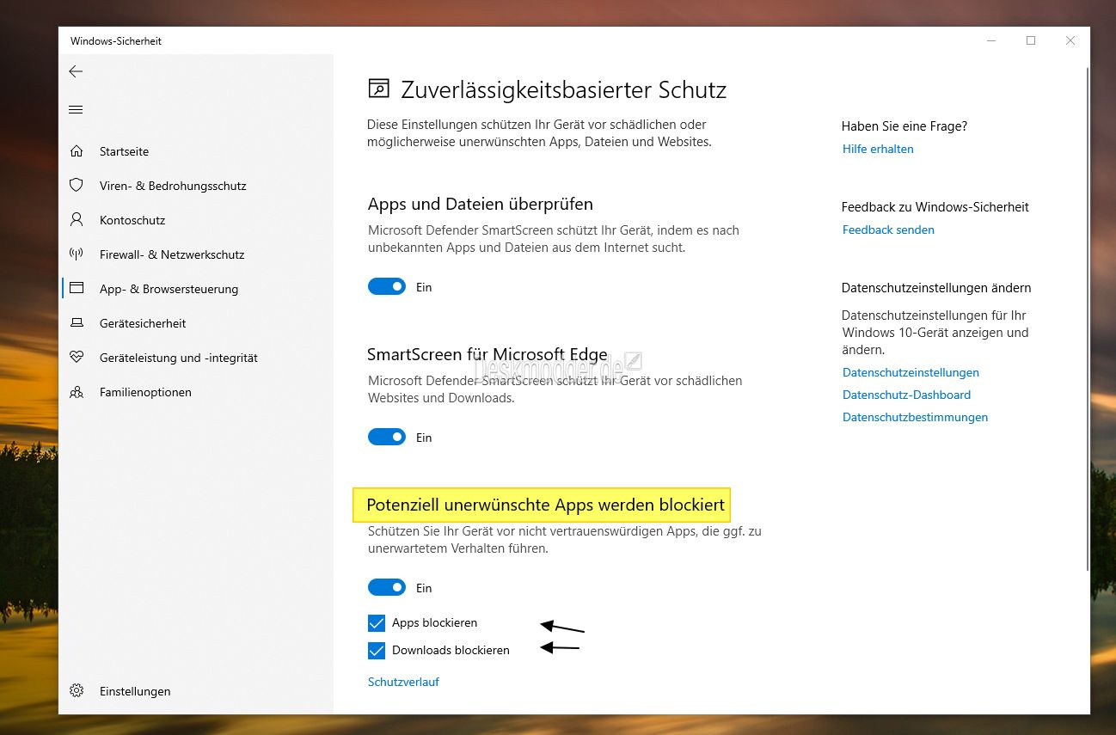Click the Feedback senden link
The height and width of the screenshot is (735, 1116).
[x=888, y=230]
